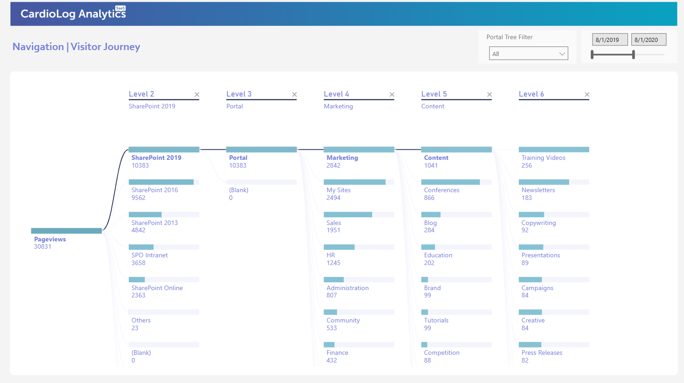The image size is (684, 383).
Task: Click the Level 5 column header
Action: coord(434,94)
